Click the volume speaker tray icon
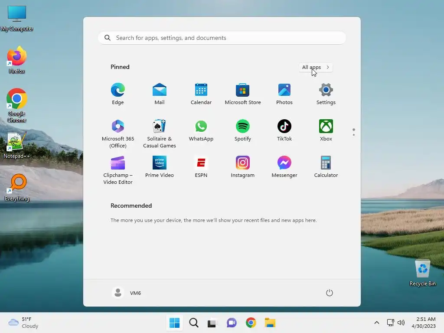 coord(401,323)
